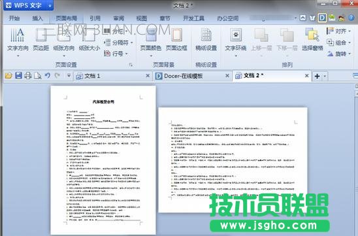358x236 pixels.
Task: Click the user avatar icon
Action: (342, 18)
